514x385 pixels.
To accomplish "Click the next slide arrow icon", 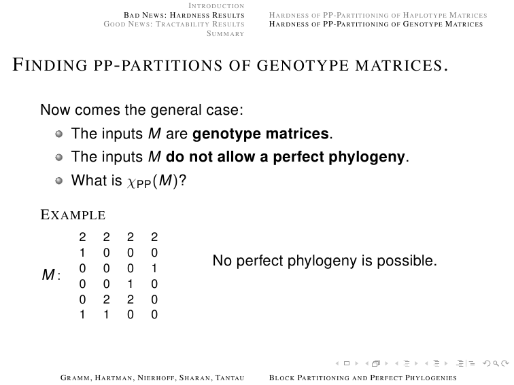I will (357, 363).
